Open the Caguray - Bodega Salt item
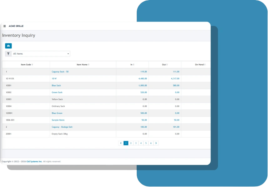This screenshot has width=268, height=187. [x=62, y=127]
